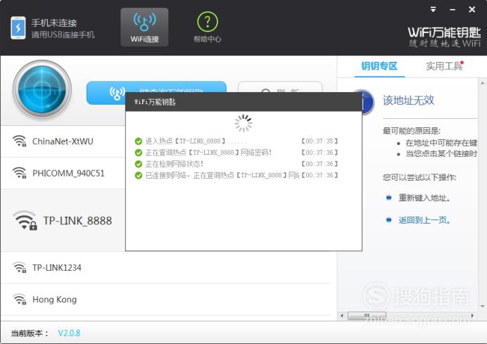Click the loading spinner in dialog
Image resolution: width=487 pixels, height=344 pixels.
[243, 123]
